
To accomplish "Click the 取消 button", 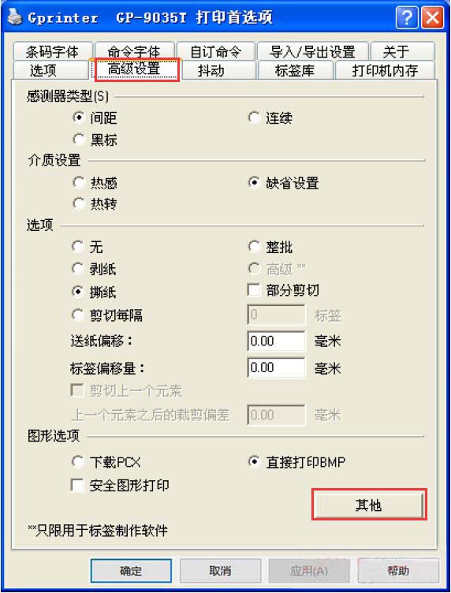I will (x=220, y=571).
